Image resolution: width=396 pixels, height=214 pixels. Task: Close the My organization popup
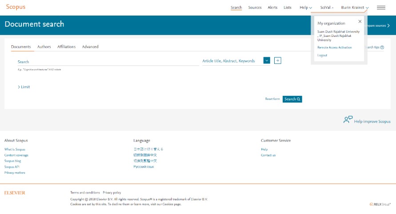point(360,21)
